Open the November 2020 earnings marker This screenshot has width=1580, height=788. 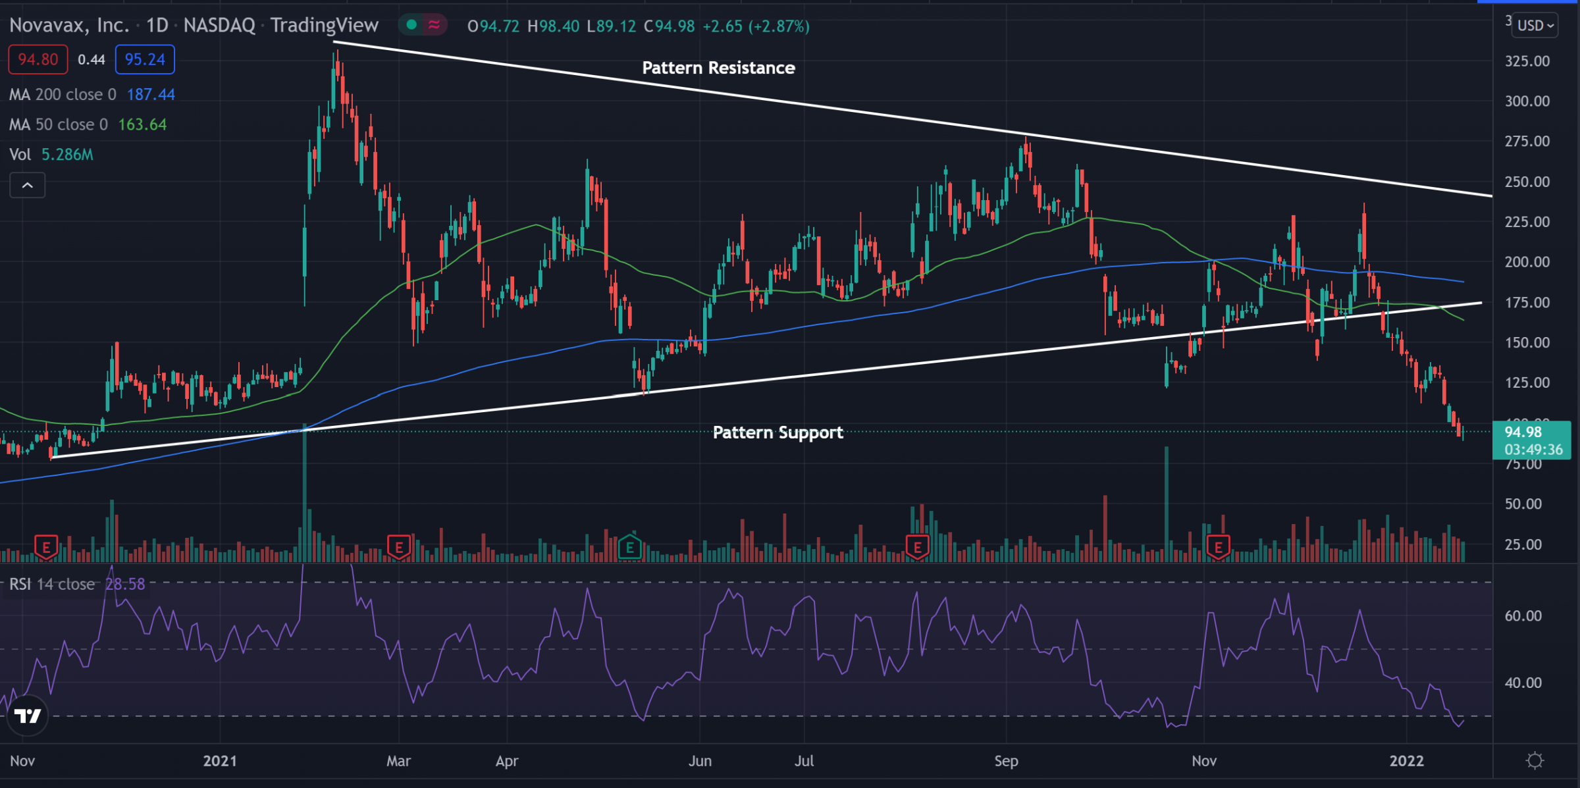(x=46, y=546)
